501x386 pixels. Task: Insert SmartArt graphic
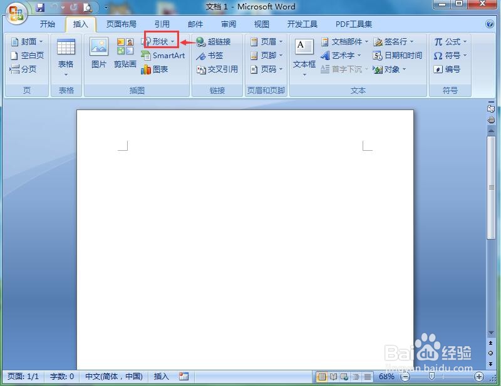[x=163, y=56]
